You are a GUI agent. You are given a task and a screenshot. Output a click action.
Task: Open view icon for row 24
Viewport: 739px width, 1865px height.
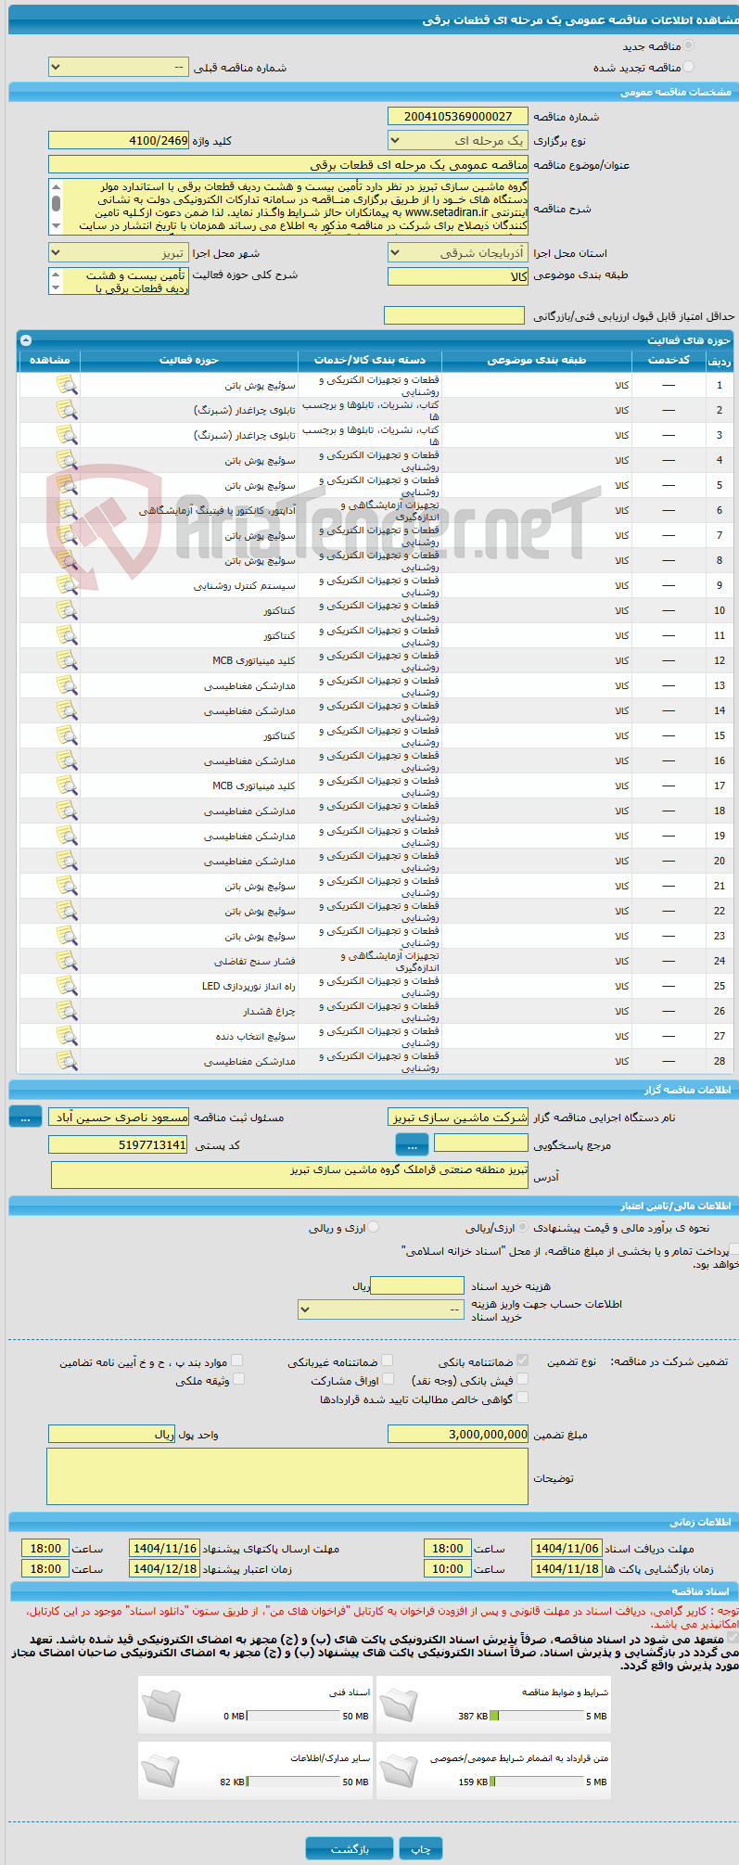[x=67, y=961]
